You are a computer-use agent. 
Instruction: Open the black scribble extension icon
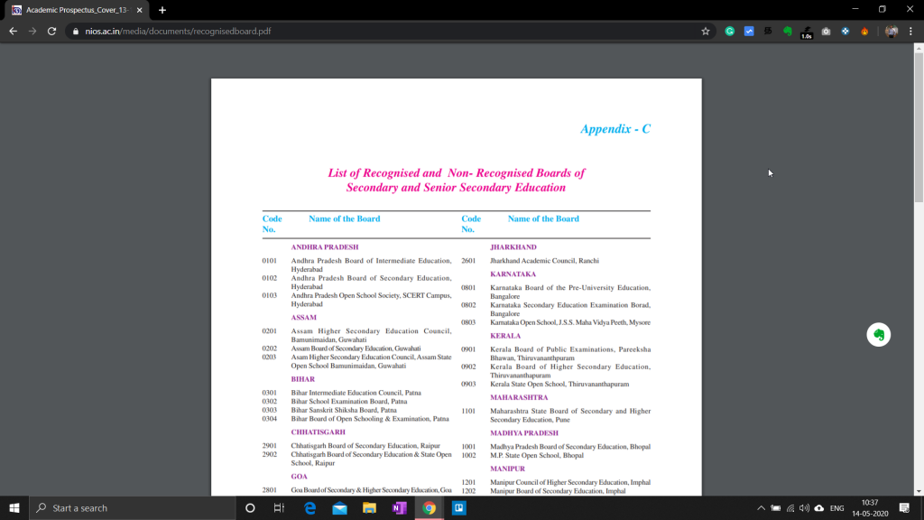point(768,32)
